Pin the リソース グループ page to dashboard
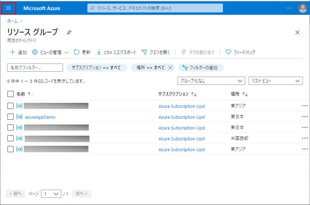 (x=69, y=32)
